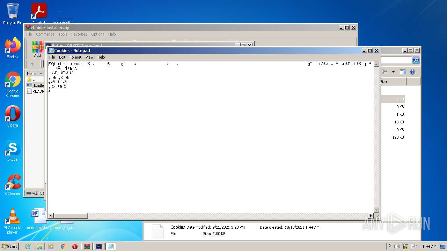Select the Acrobat desktop shortcut

[39, 14]
